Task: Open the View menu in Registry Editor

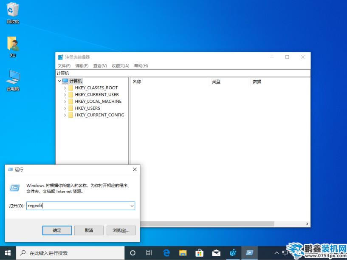Action: click(100, 66)
